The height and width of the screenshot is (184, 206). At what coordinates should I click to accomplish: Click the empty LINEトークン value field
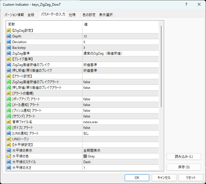(x=120, y=139)
